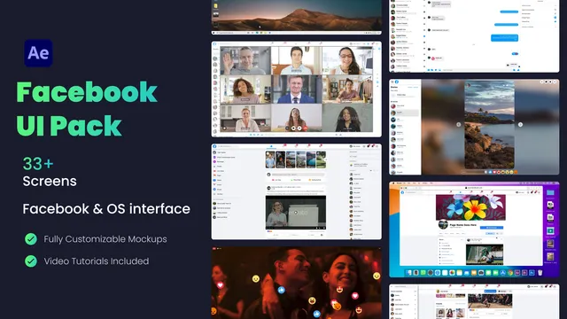Click the flower cover photo on the page
This screenshot has width=567, height=319.
coord(470,207)
